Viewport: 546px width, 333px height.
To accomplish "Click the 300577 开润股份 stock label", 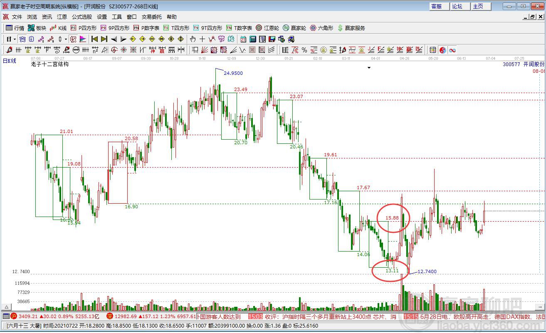I will (x=523, y=64).
